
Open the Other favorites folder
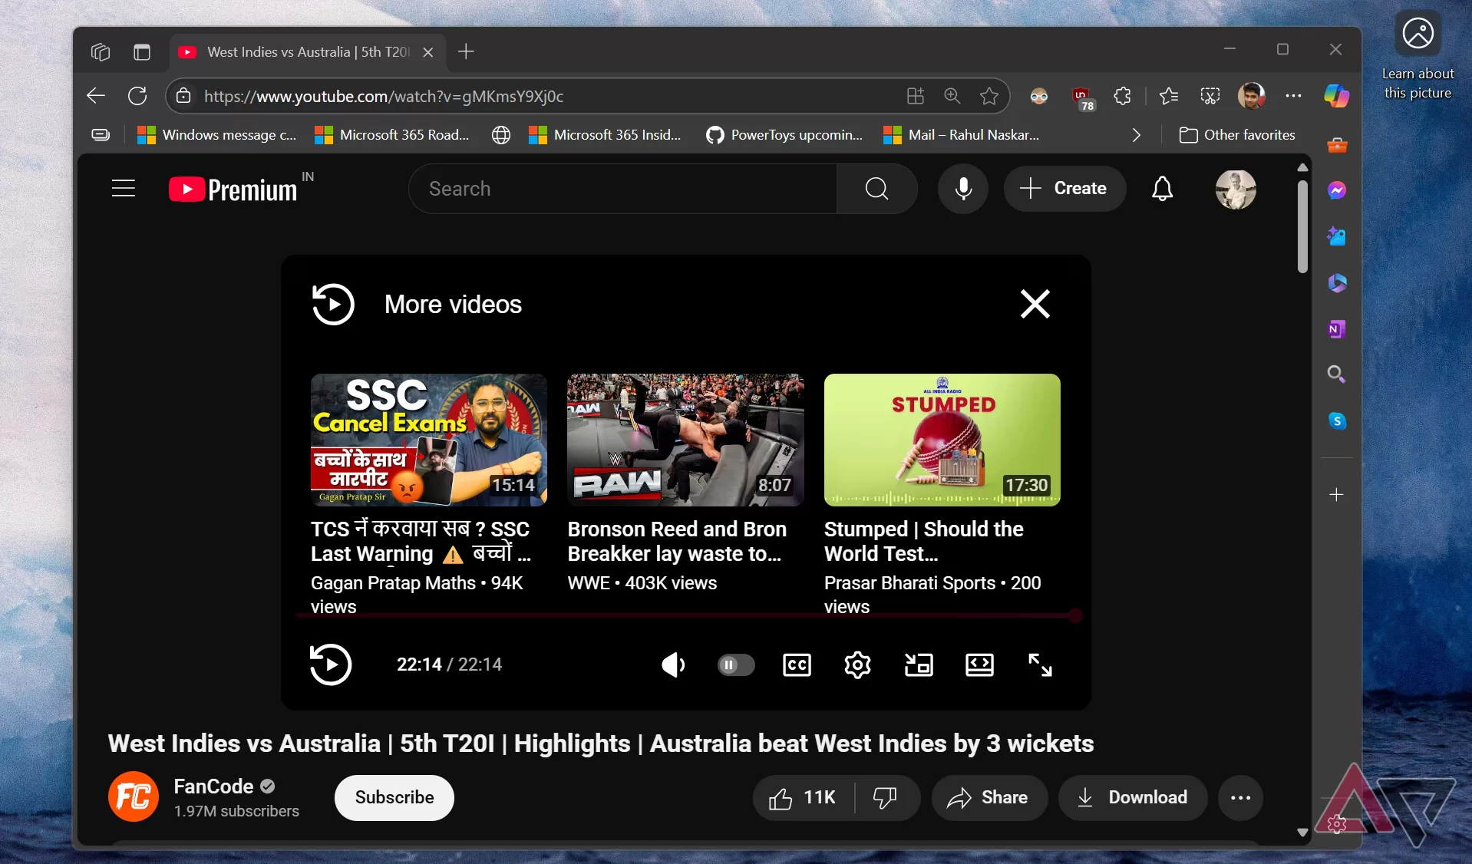pyautogui.click(x=1237, y=135)
